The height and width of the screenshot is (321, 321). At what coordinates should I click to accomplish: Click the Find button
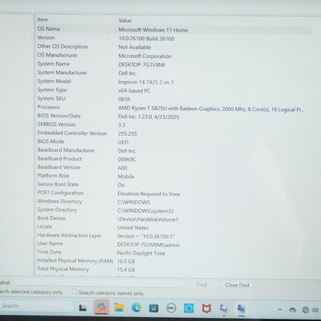(x=201, y=285)
